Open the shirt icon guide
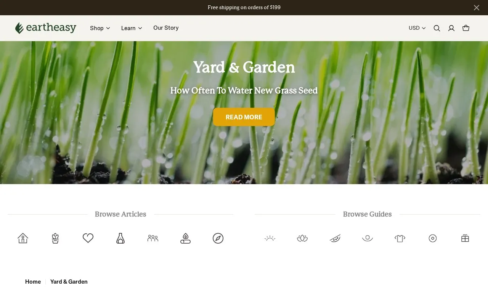This screenshot has width=488, height=305. pyautogui.click(x=400, y=238)
